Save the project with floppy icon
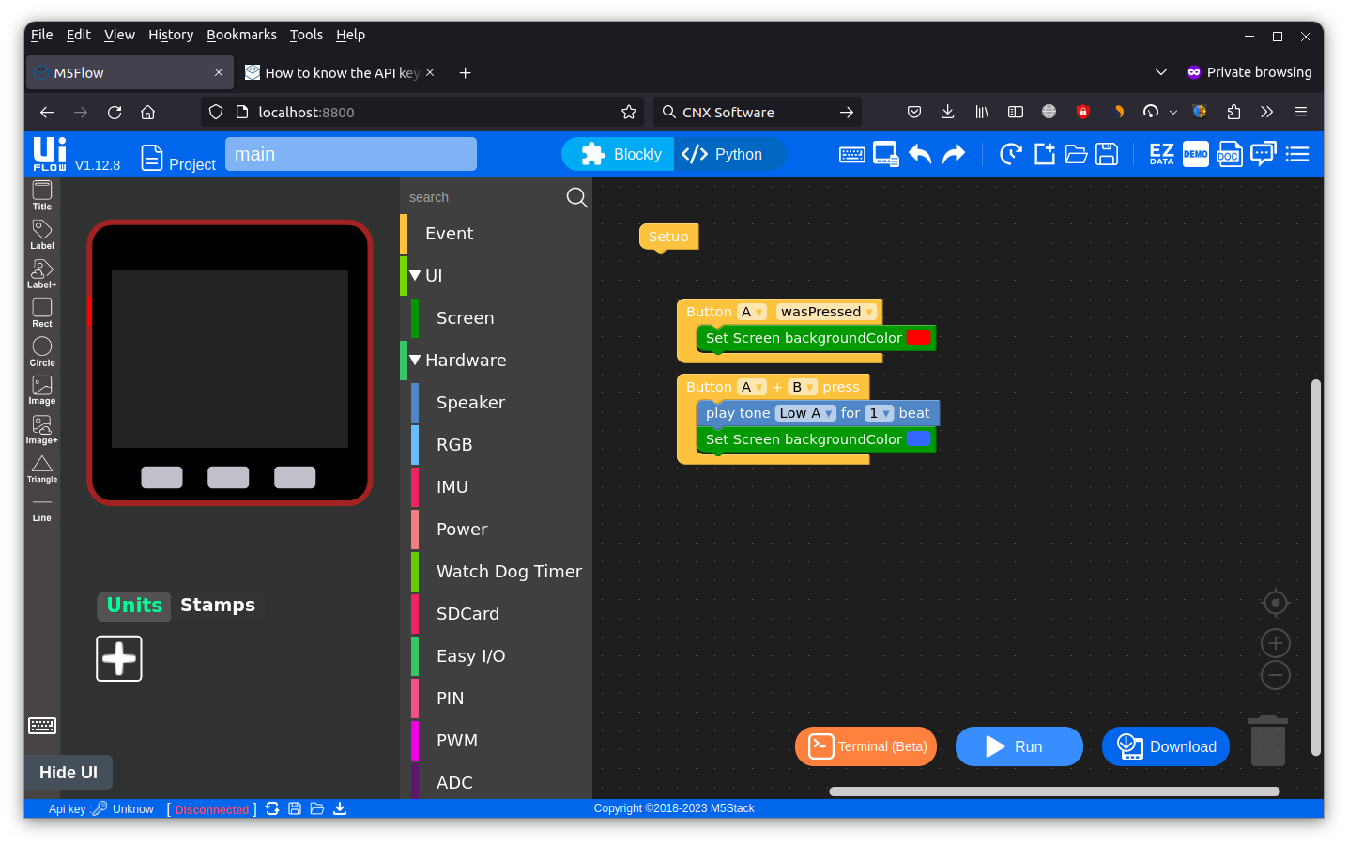This screenshot has width=1348, height=845. pyautogui.click(x=1108, y=154)
